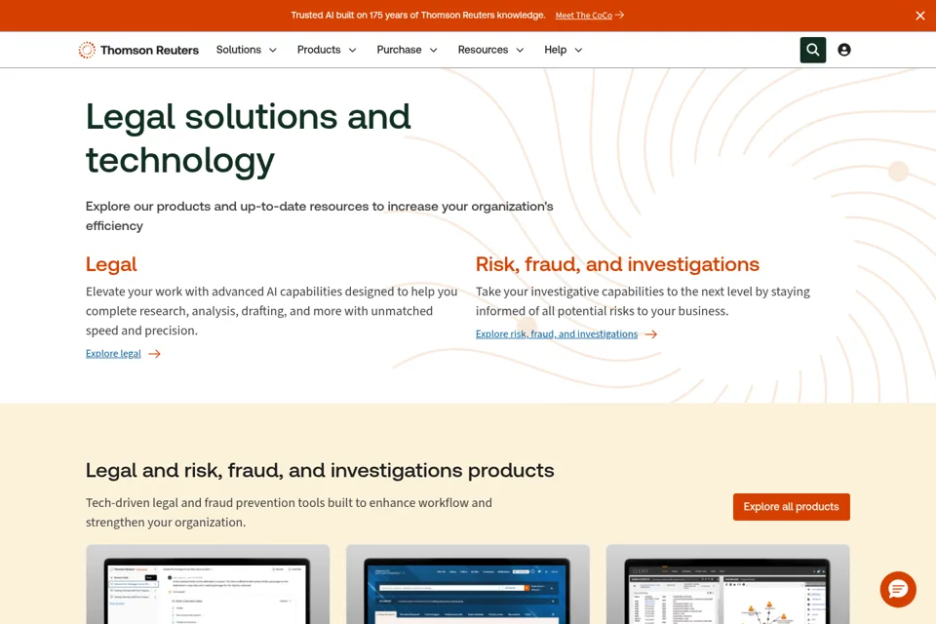Open the Purchase menu

[407, 50]
